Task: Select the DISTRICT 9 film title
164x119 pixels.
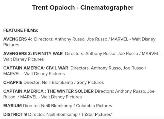Action: pyautogui.click(x=15, y=115)
